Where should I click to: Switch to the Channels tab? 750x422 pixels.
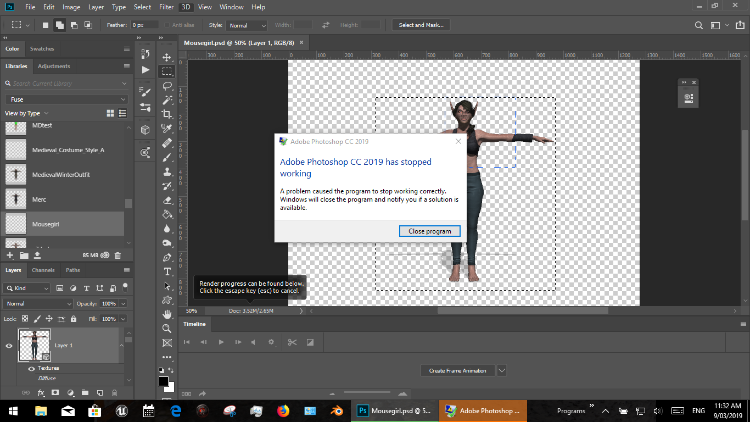pyautogui.click(x=43, y=270)
